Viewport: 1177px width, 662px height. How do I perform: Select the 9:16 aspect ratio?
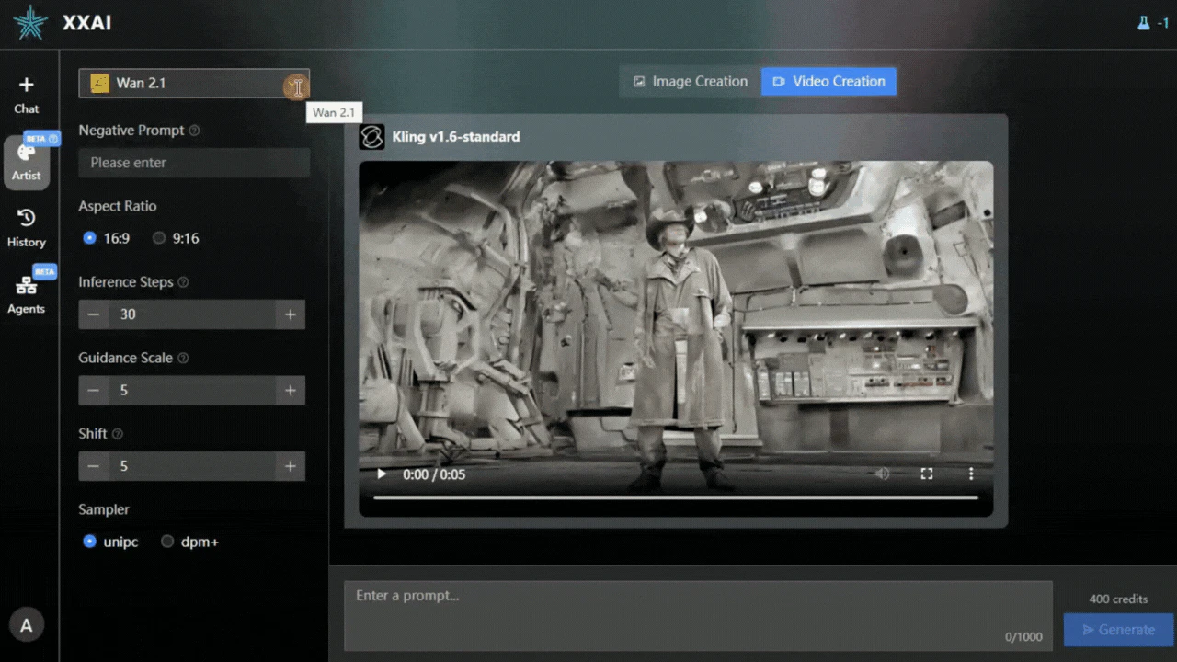pyautogui.click(x=159, y=238)
